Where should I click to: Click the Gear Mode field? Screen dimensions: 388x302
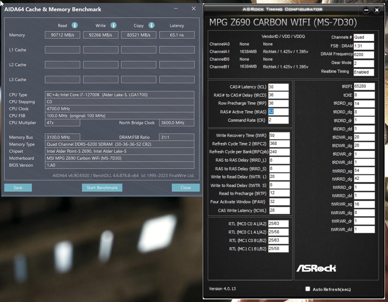click(364, 63)
